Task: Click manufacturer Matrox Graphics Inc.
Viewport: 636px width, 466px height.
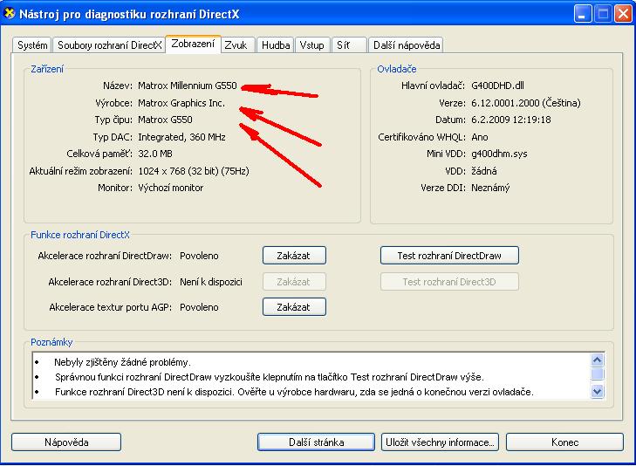Action: [x=181, y=103]
